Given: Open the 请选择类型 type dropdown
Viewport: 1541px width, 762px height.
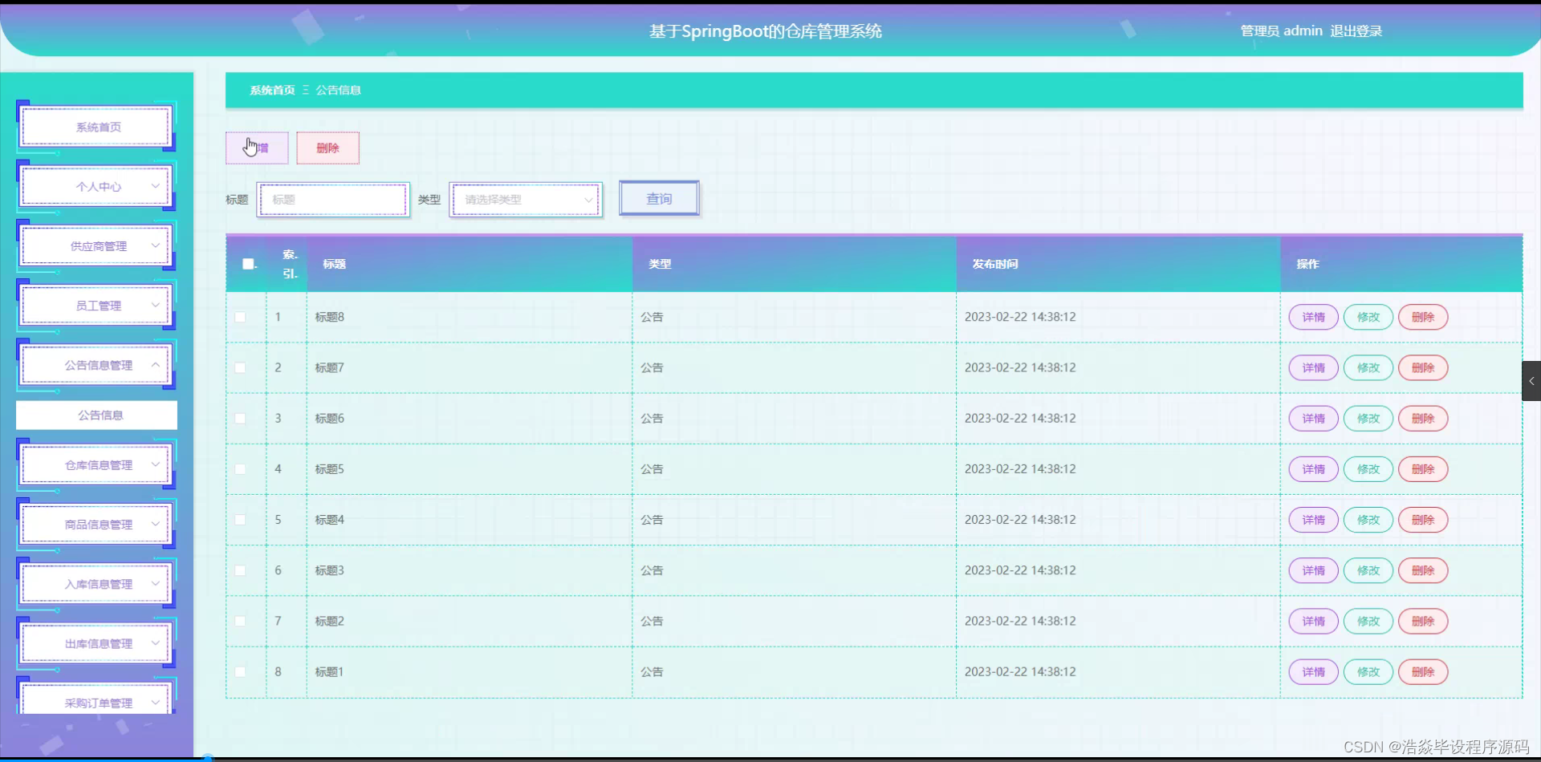Looking at the screenshot, I should pyautogui.click(x=525, y=200).
